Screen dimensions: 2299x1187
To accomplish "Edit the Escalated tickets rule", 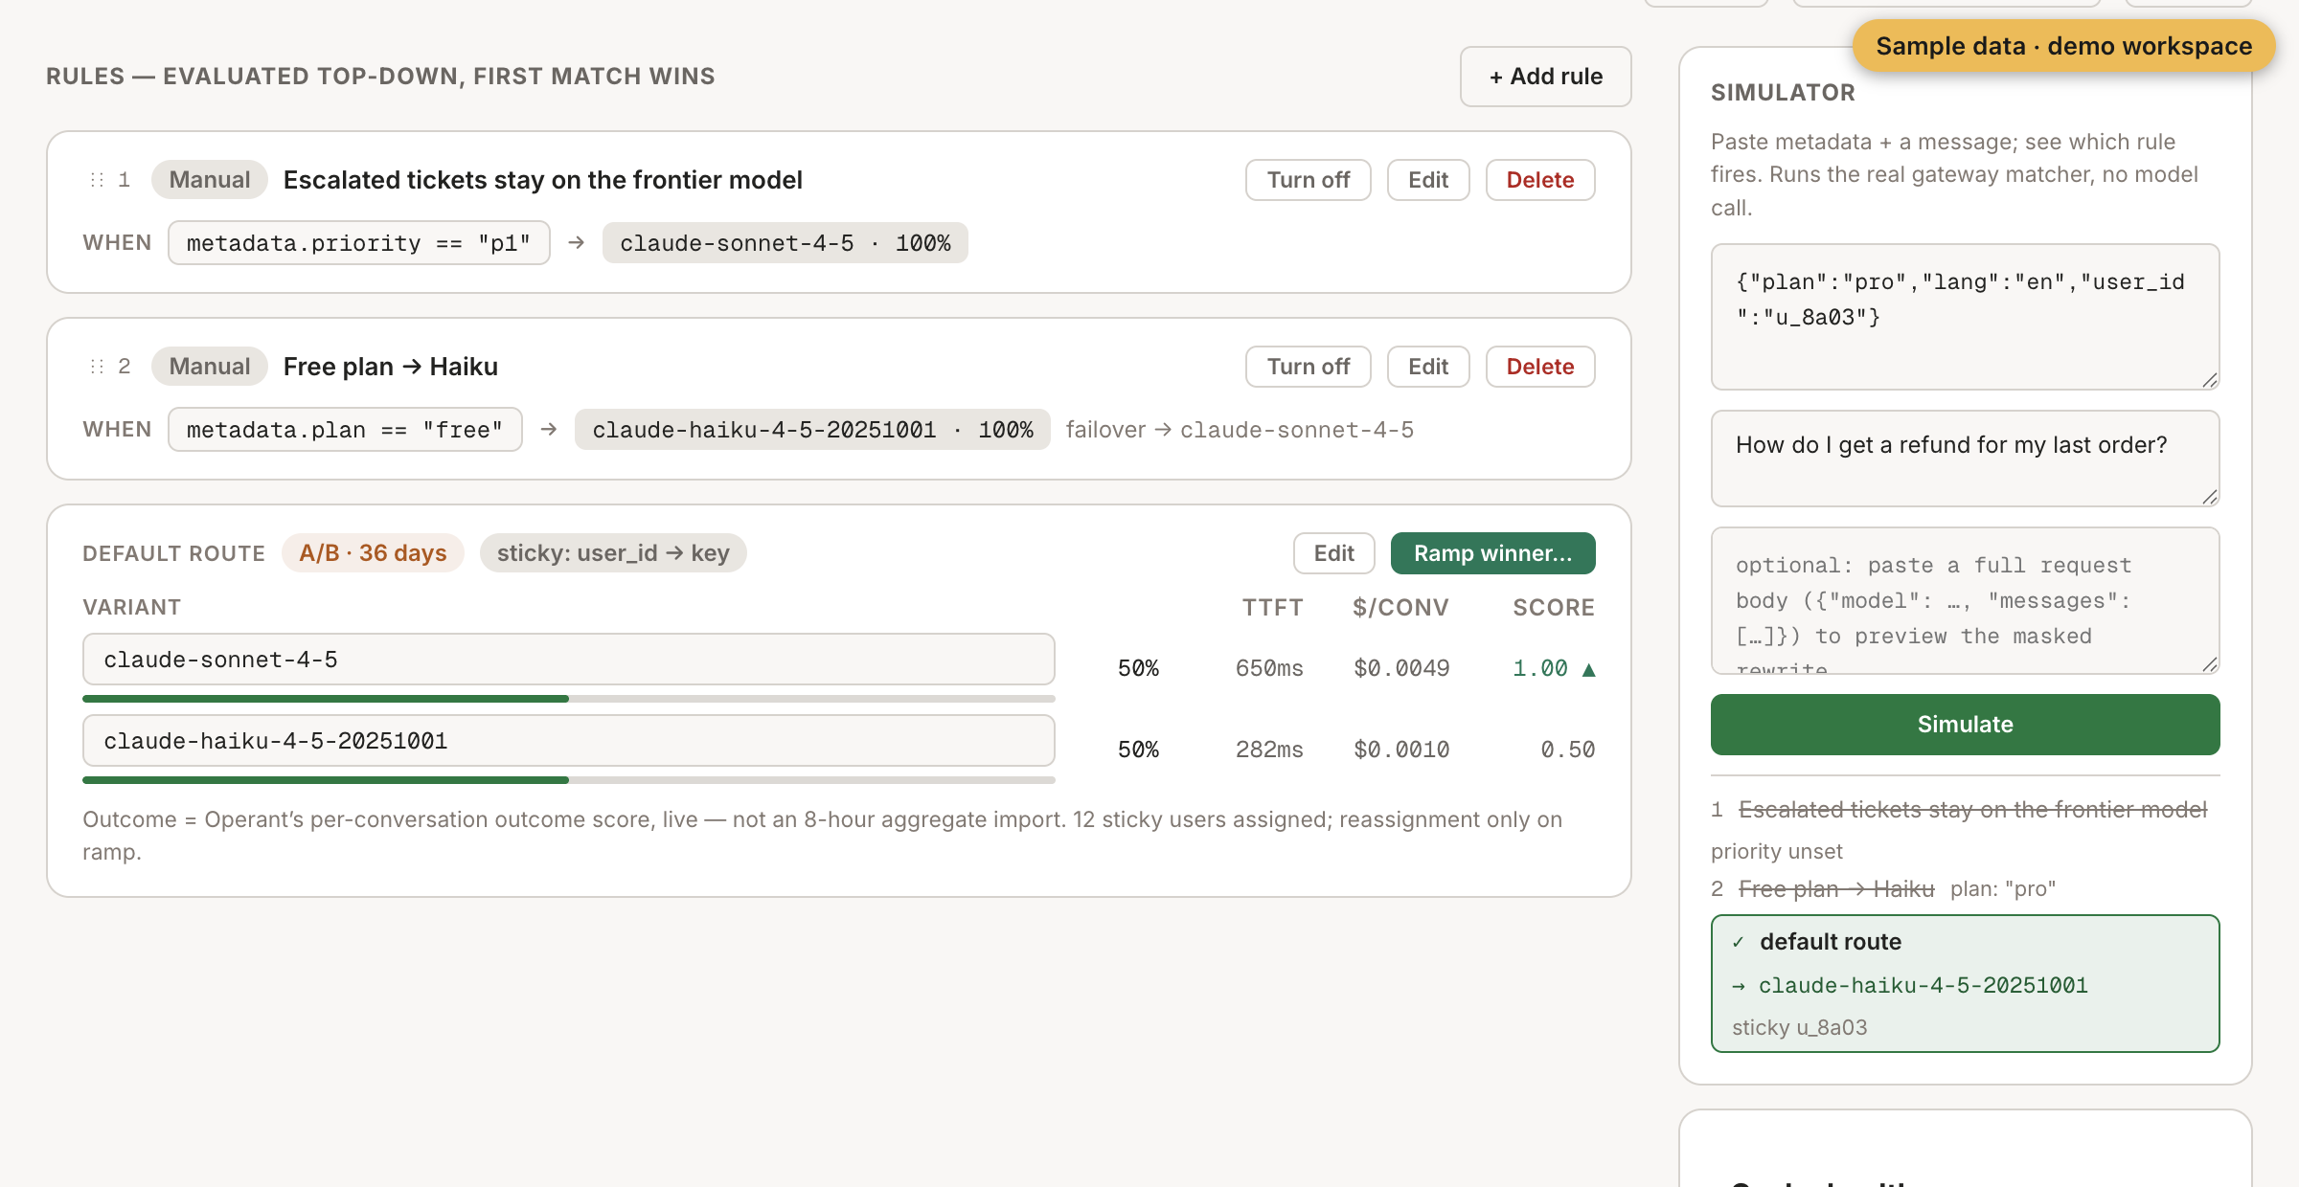I will click(1428, 180).
